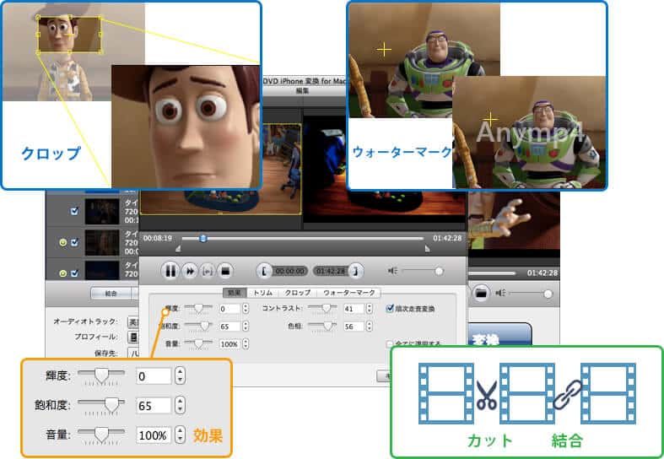Click the left trim marker triangle under the seek bar

click(x=178, y=249)
